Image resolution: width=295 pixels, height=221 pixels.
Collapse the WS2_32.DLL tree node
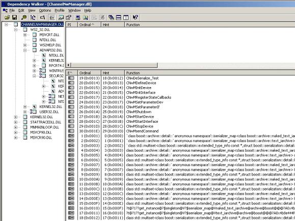coord(16,30)
